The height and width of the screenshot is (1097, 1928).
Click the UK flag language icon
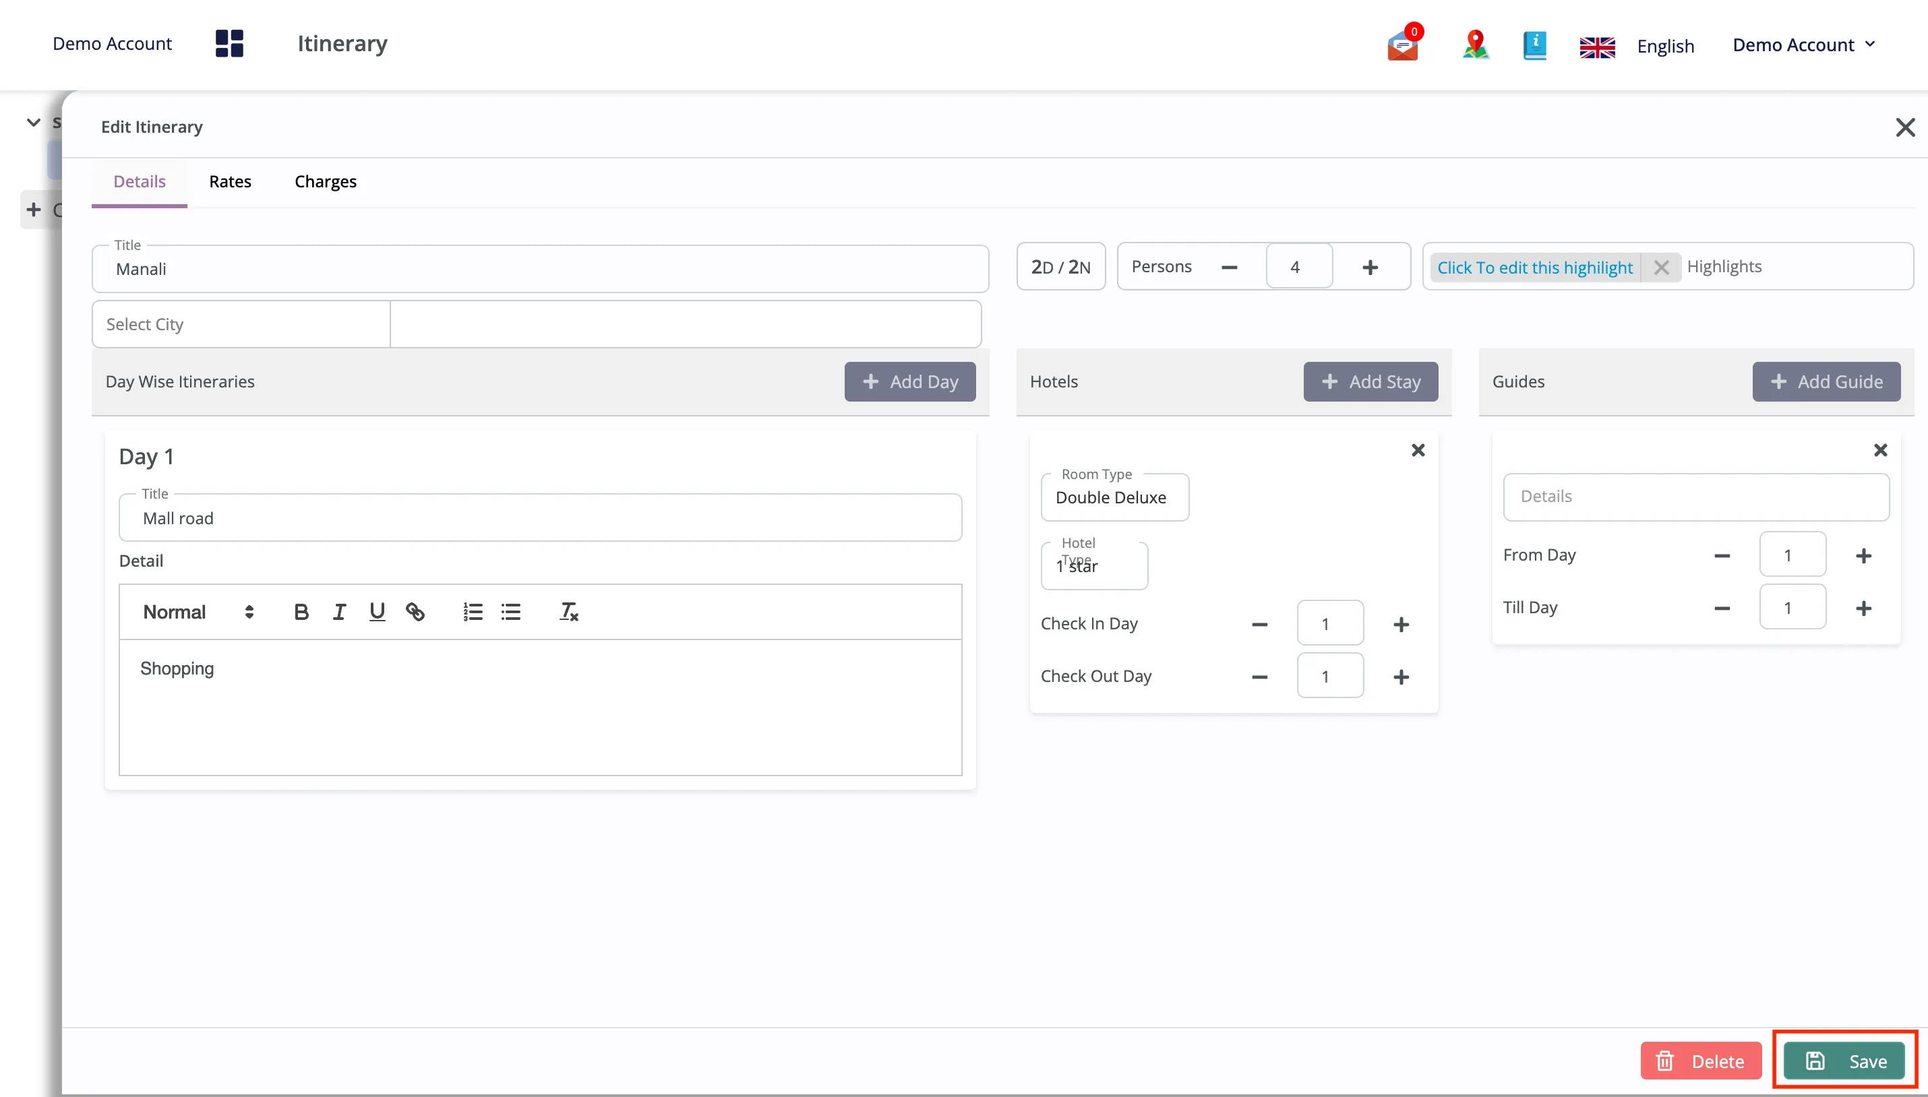tap(1597, 46)
